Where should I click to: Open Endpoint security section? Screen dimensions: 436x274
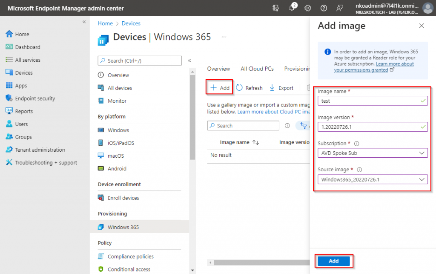pyautogui.click(x=30, y=98)
